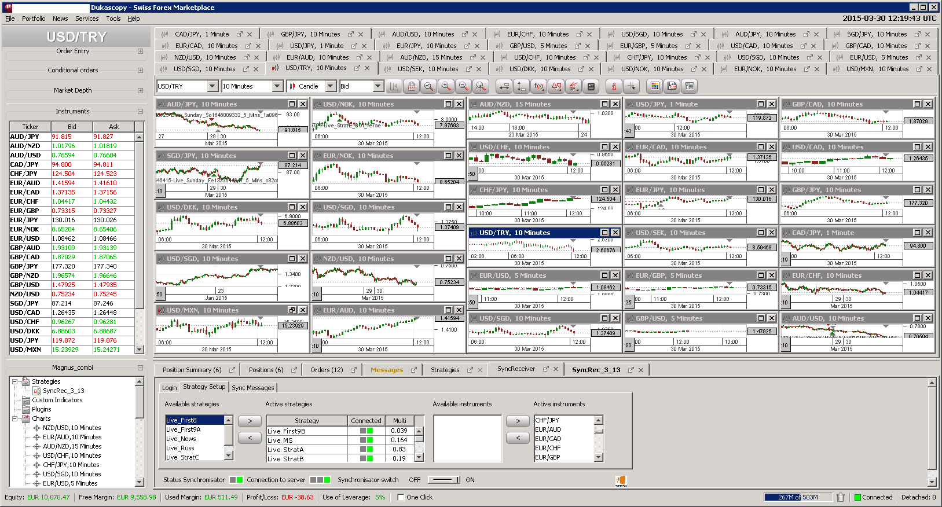Image resolution: width=942 pixels, height=507 pixels.
Task: Add selected strategy to Active strategies
Action: pos(250,421)
